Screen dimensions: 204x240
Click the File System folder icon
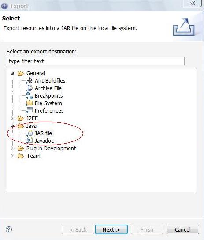(x=29, y=103)
